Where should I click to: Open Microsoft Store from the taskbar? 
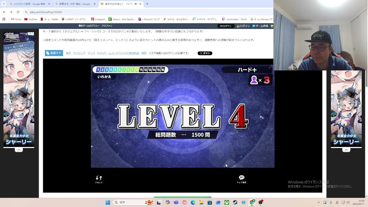210,202
